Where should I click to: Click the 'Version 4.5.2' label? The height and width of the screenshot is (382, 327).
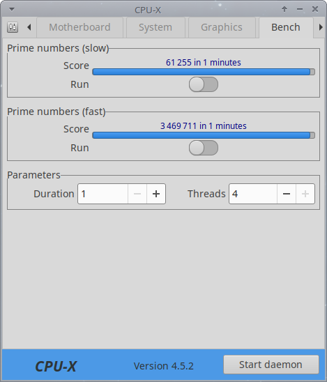click(x=163, y=366)
